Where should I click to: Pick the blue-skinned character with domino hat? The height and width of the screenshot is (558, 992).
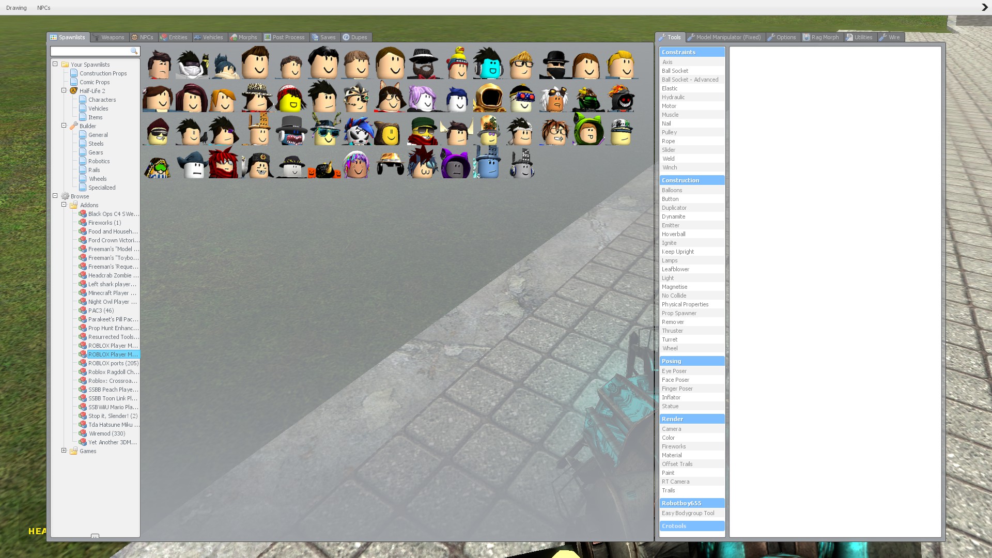(489, 162)
